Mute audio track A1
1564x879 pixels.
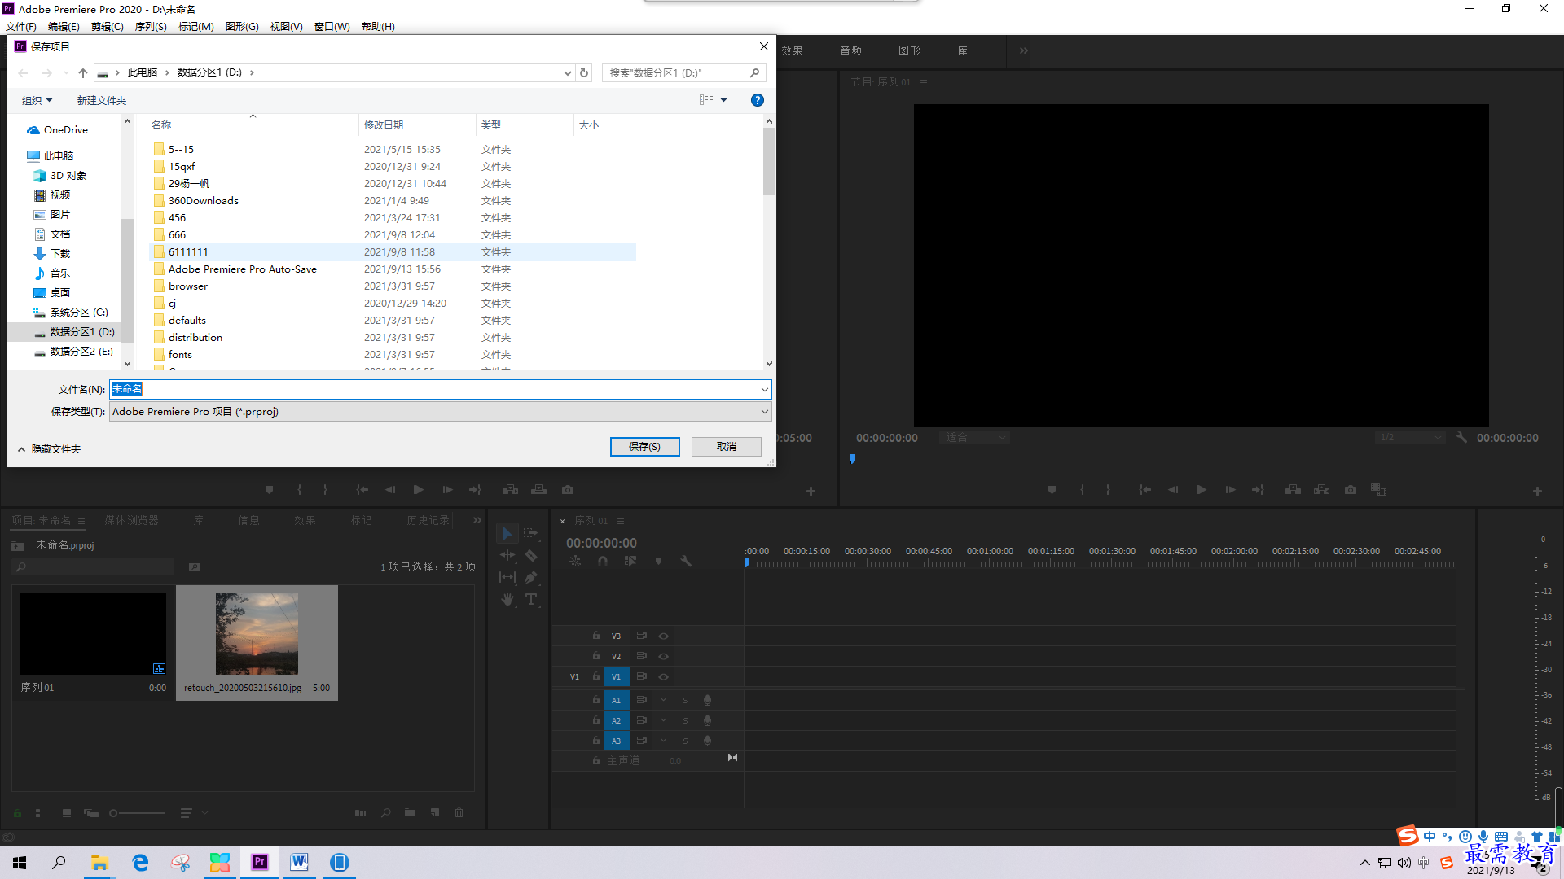click(x=663, y=701)
